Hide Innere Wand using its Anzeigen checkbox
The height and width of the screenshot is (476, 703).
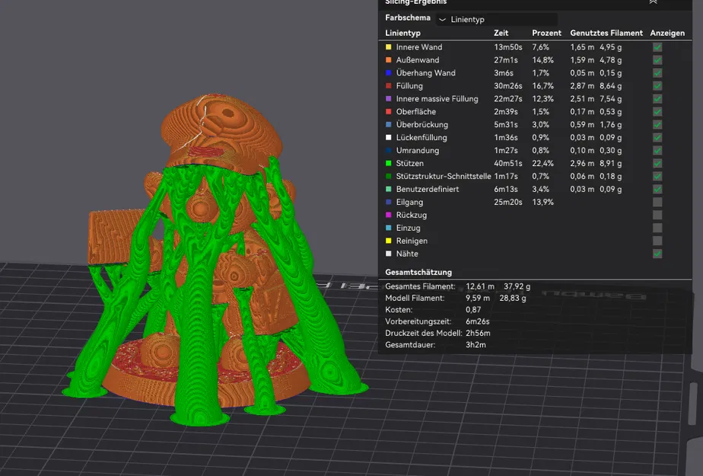coord(656,47)
